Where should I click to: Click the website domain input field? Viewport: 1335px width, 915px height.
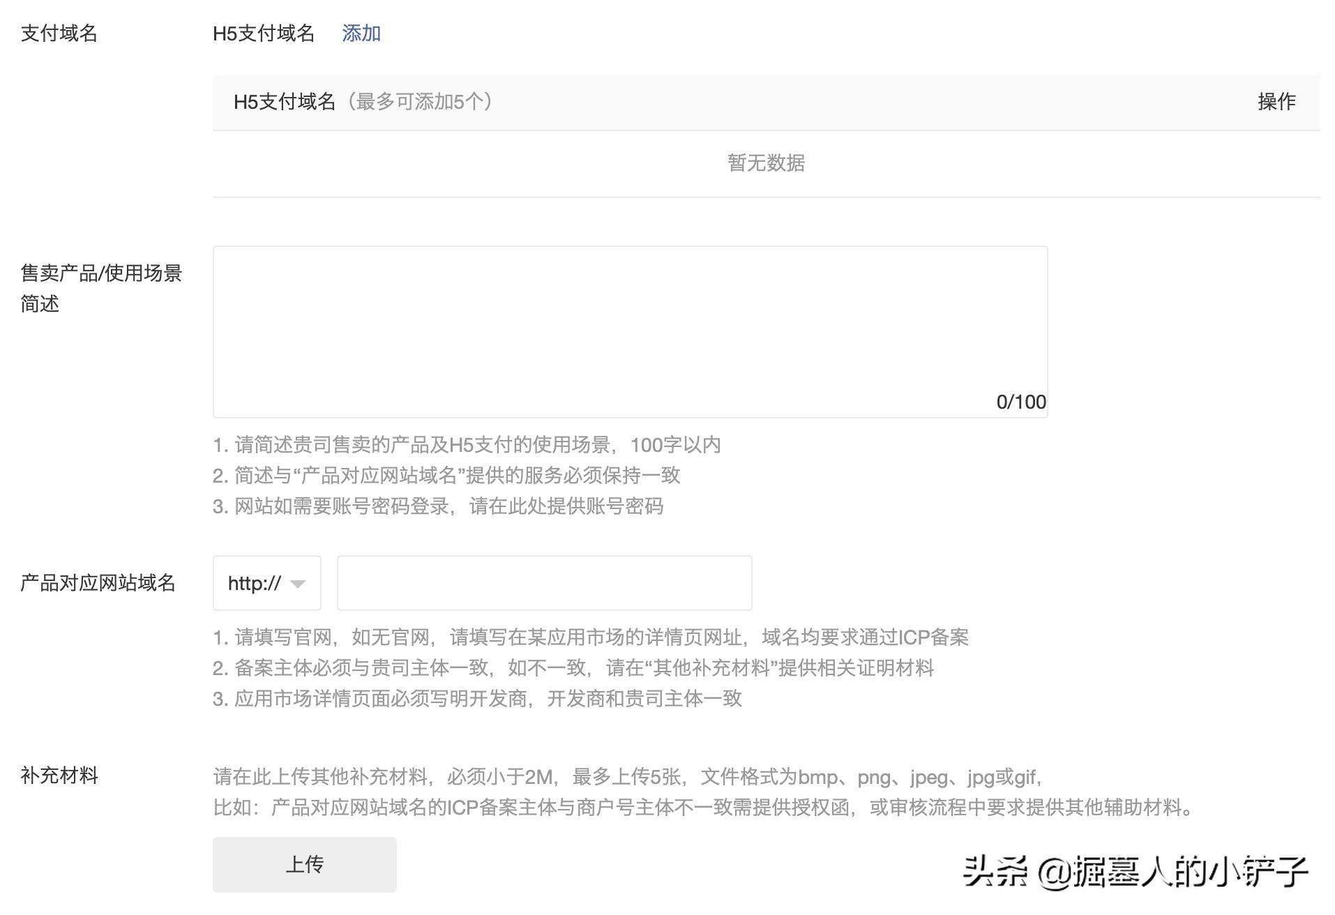(x=543, y=583)
